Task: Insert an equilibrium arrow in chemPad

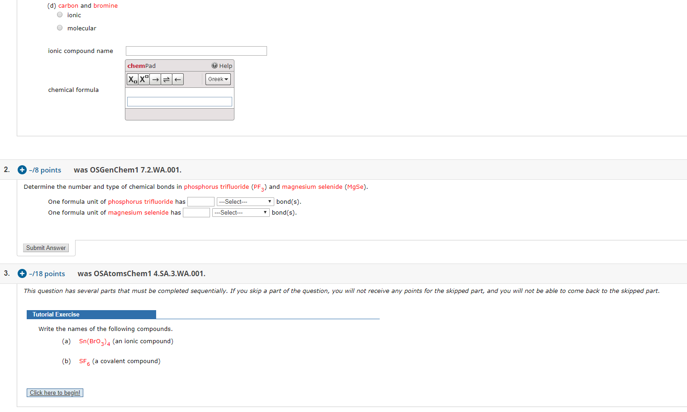Action: click(x=166, y=79)
